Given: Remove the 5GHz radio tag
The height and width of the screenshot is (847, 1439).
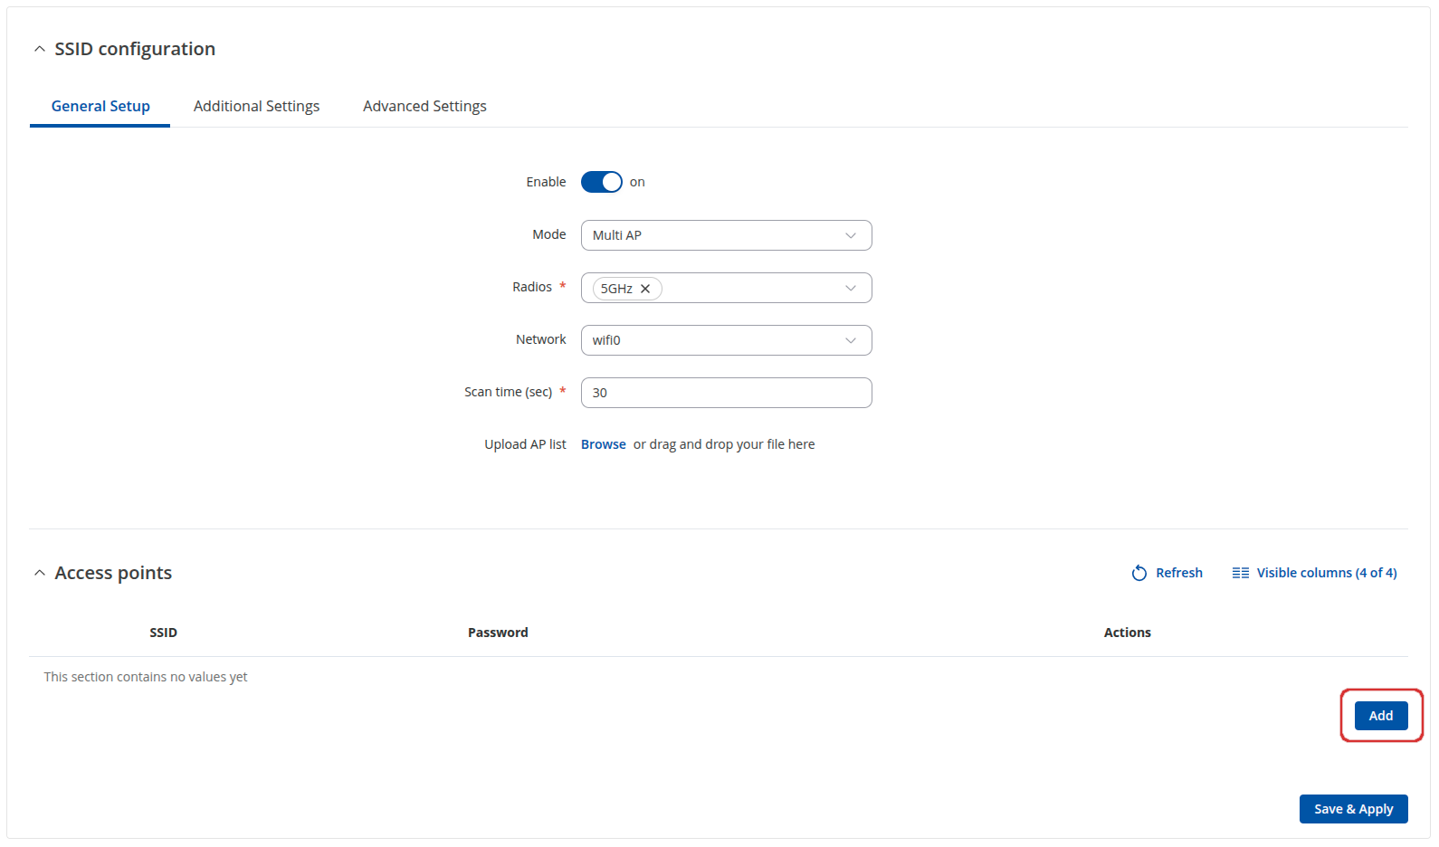Looking at the screenshot, I should tap(645, 289).
